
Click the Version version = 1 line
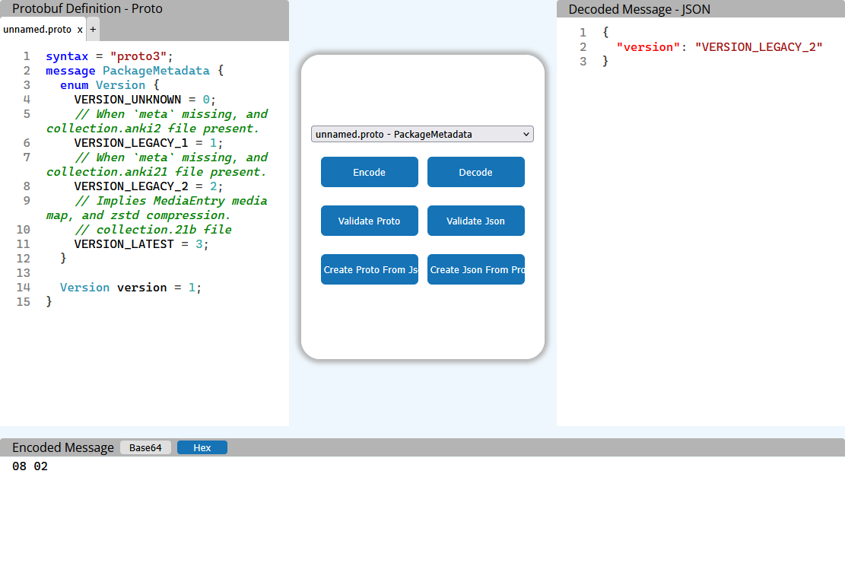click(130, 288)
